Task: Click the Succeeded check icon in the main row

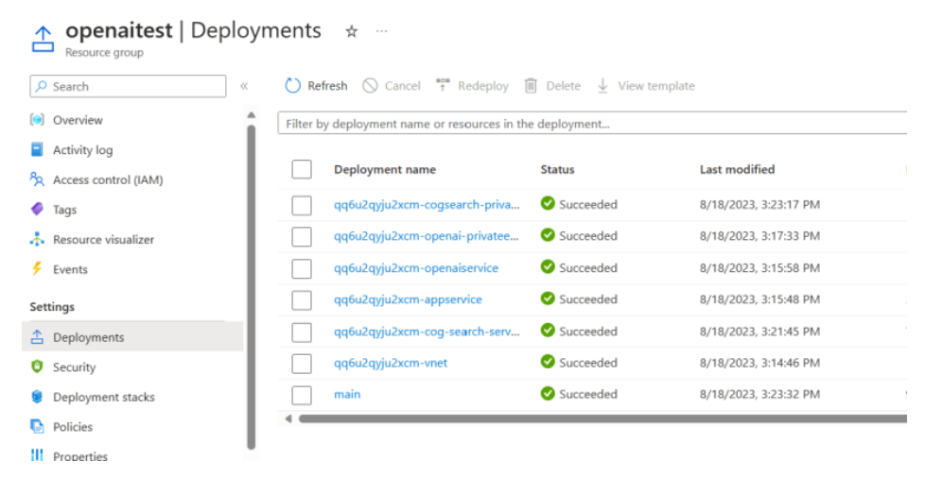Action: coord(548,394)
